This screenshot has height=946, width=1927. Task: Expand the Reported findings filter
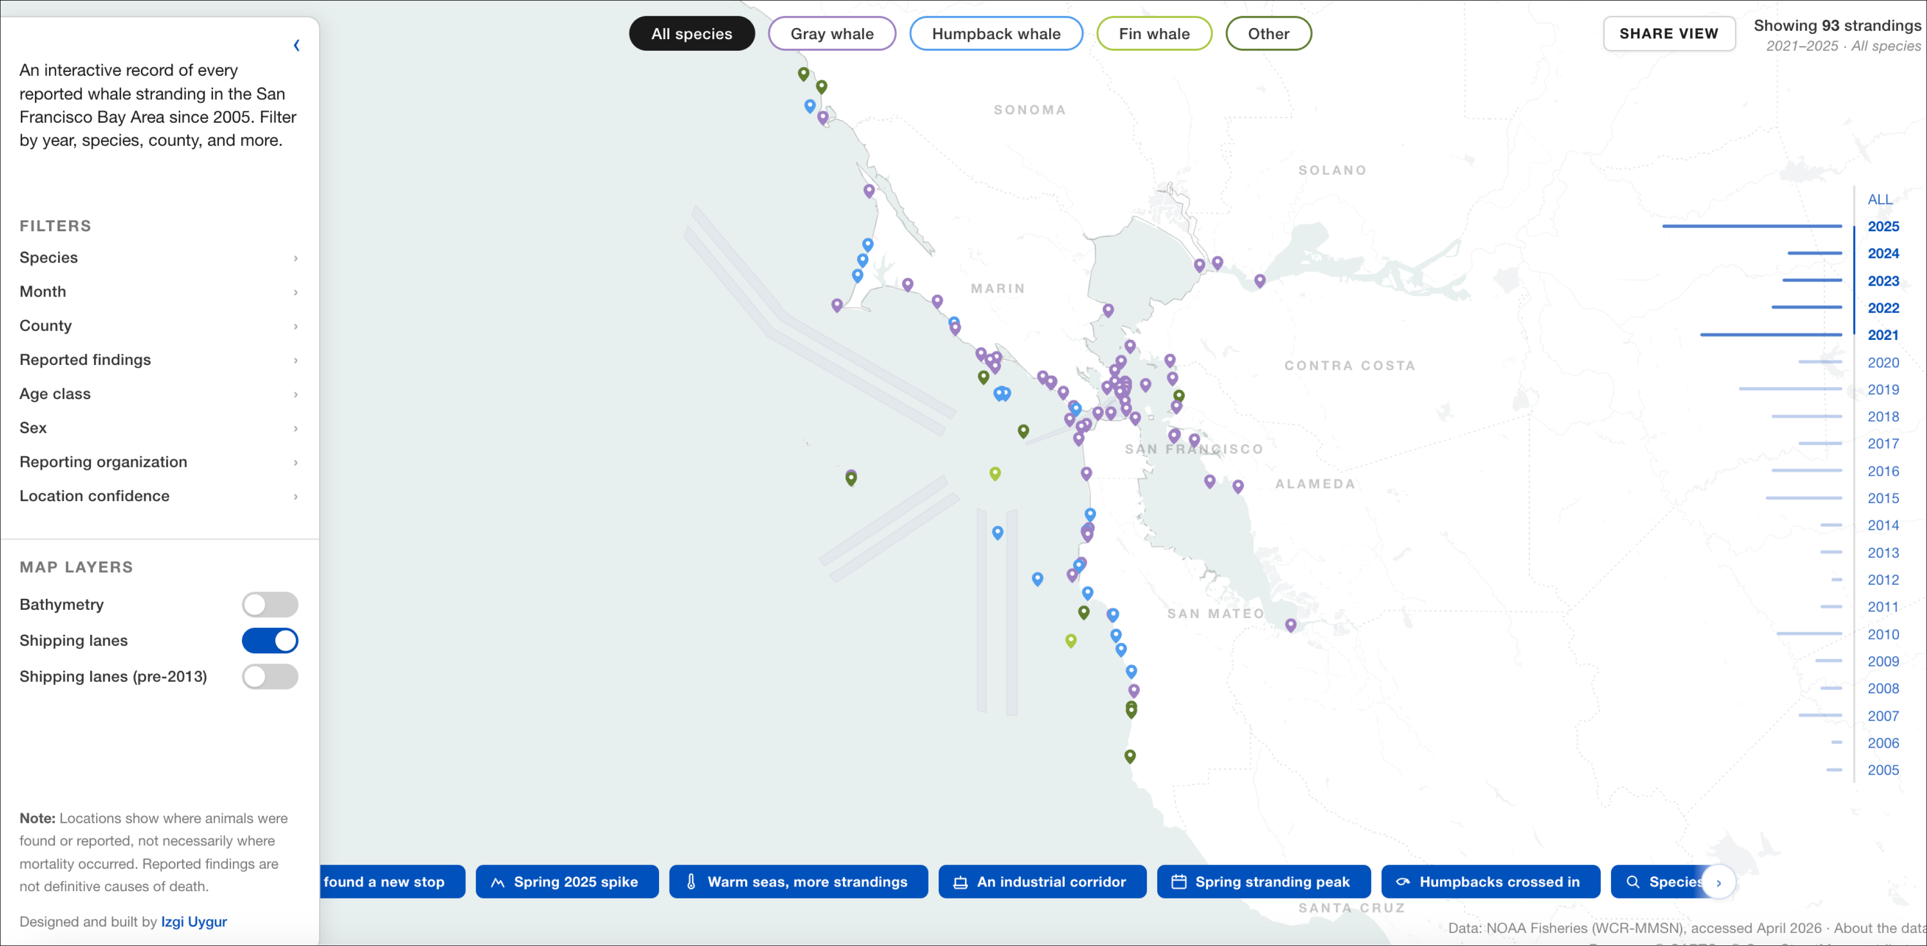click(159, 360)
